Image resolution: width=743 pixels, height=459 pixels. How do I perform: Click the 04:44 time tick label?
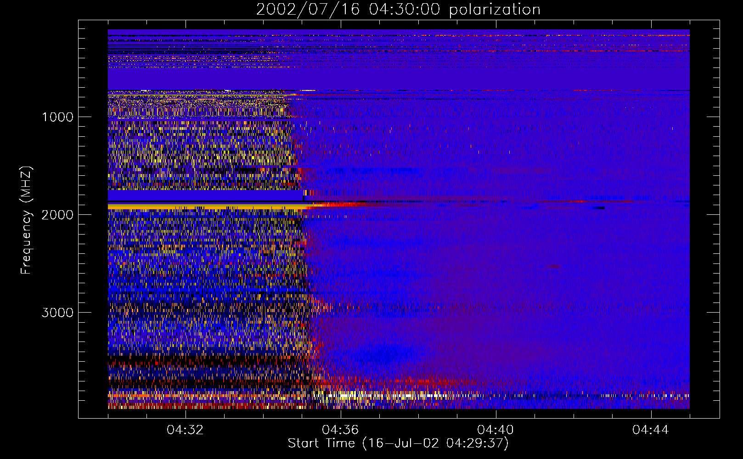(x=651, y=430)
